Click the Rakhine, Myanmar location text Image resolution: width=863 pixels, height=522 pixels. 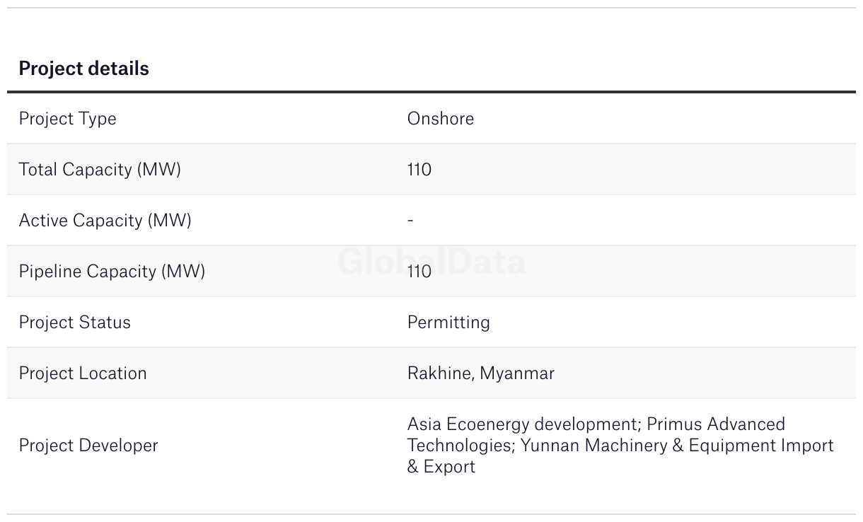(x=481, y=373)
